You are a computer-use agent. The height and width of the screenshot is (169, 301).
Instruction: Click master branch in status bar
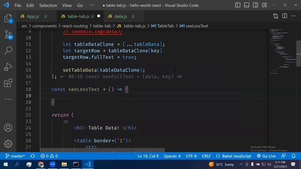(15, 156)
